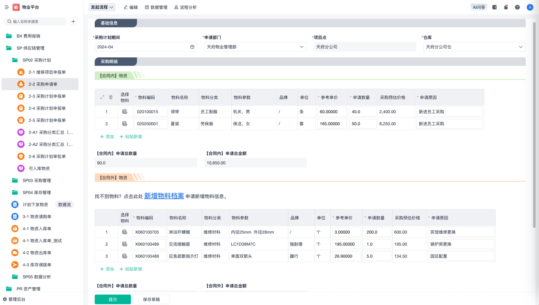The width and height of the screenshot is (539, 305).
Task: Open the 发起流程 dropdown
Action: coord(102,7)
